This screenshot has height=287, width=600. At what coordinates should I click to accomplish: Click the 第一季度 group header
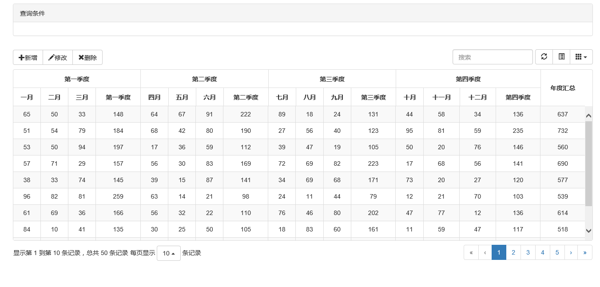pyautogui.click(x=77, y=79)
